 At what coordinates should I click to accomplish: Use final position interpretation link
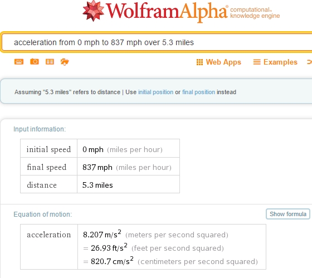pos(198,92)
